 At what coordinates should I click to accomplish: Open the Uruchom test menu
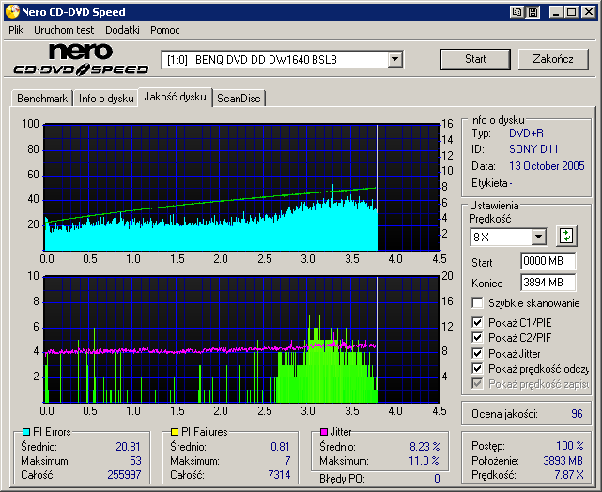(64, 30)
